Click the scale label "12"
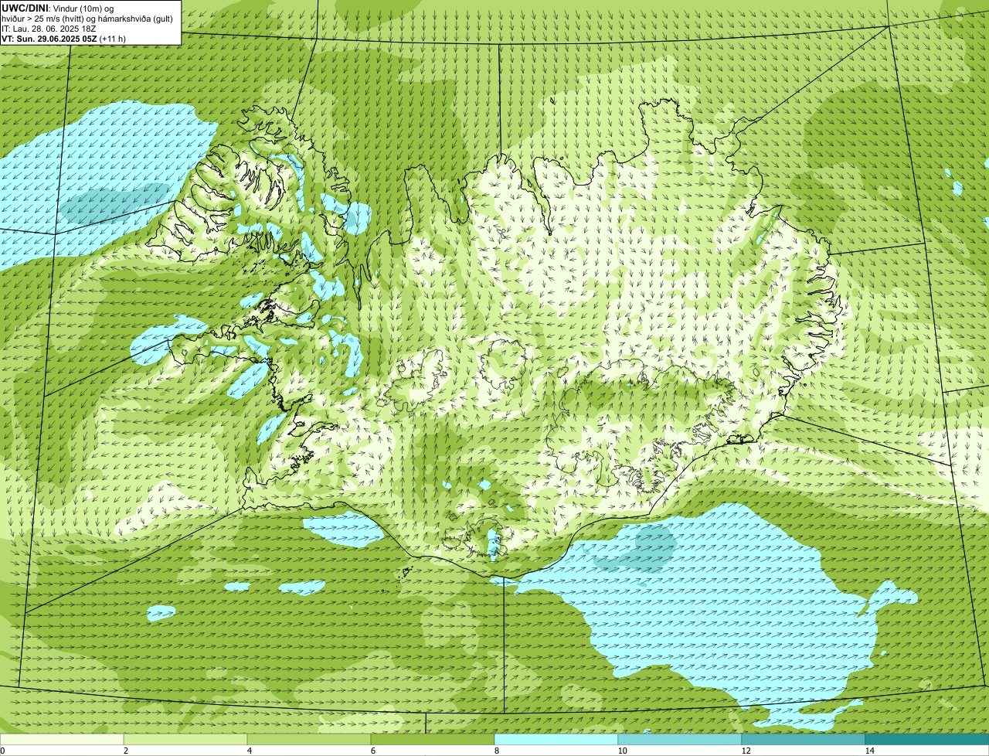 coord(746,751)
